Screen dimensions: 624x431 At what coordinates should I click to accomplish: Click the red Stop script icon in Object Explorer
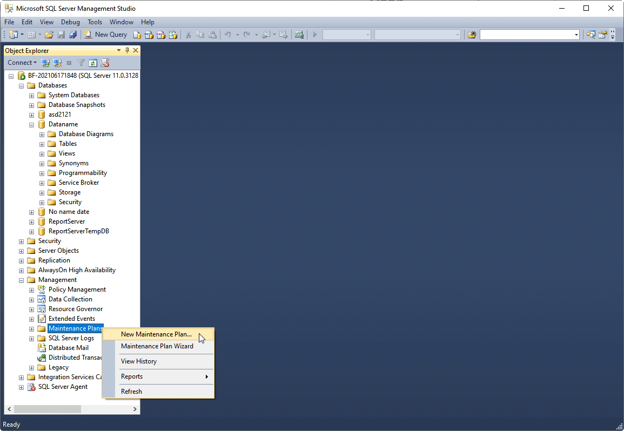pos(105,63)
